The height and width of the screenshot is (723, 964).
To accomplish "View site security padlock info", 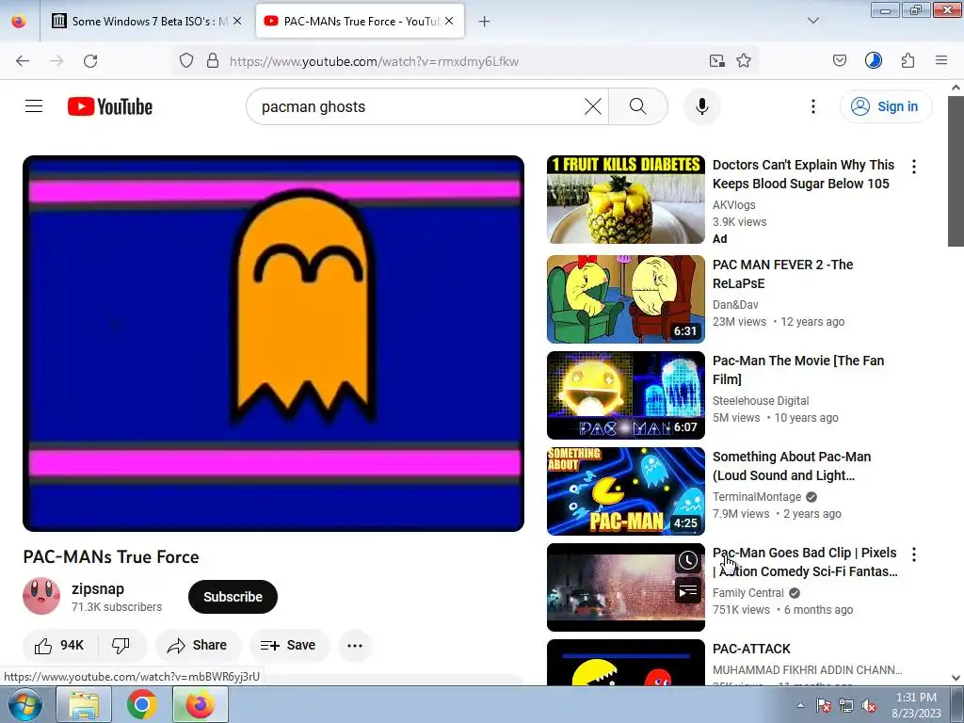I will (213, 61).
